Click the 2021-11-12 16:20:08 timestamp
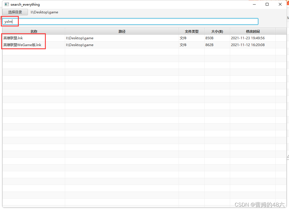 248,45
